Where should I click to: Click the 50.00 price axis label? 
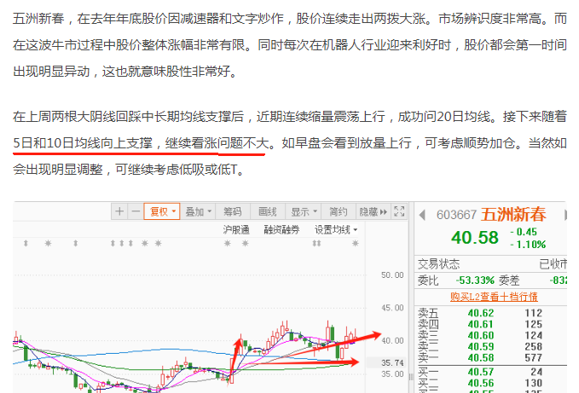tap(392, 275)
